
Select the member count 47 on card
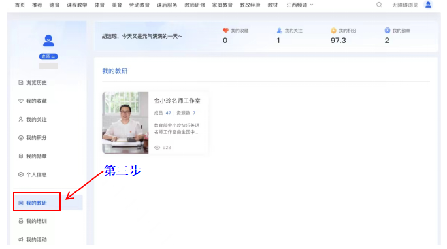pos(168,113)
